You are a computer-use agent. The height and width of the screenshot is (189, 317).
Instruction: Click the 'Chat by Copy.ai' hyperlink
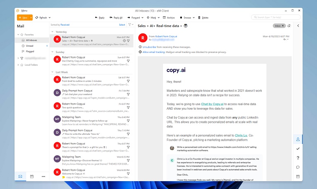[x=212, y=104]
